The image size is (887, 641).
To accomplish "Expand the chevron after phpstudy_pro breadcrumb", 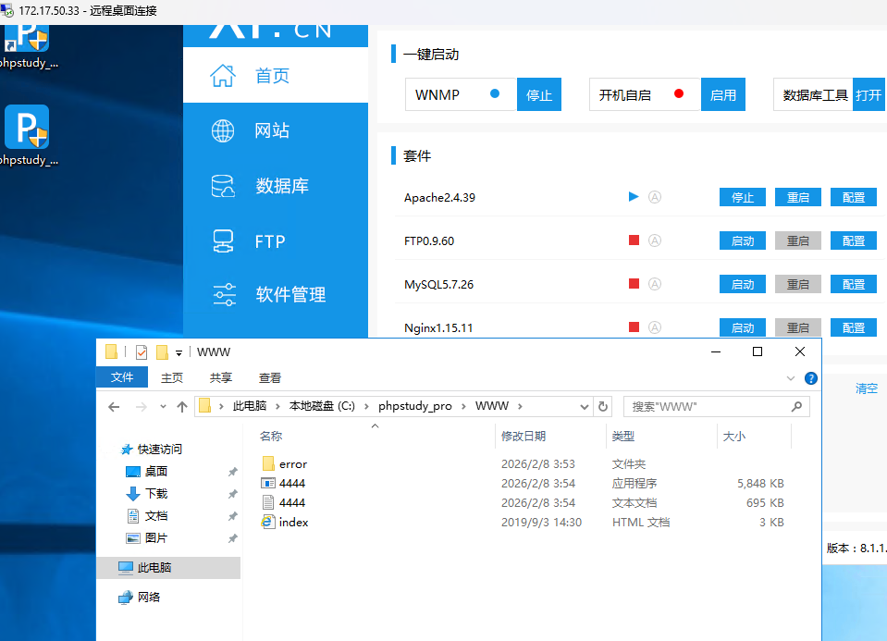I will coord(463,406).
